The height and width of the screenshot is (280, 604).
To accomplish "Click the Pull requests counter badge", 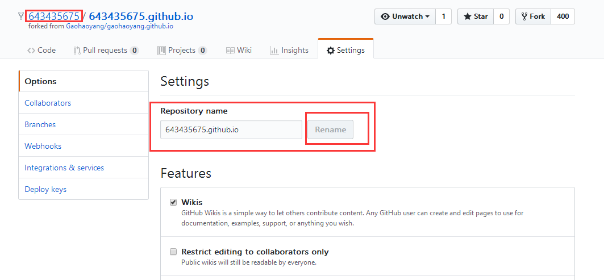I will coord(134,51).
